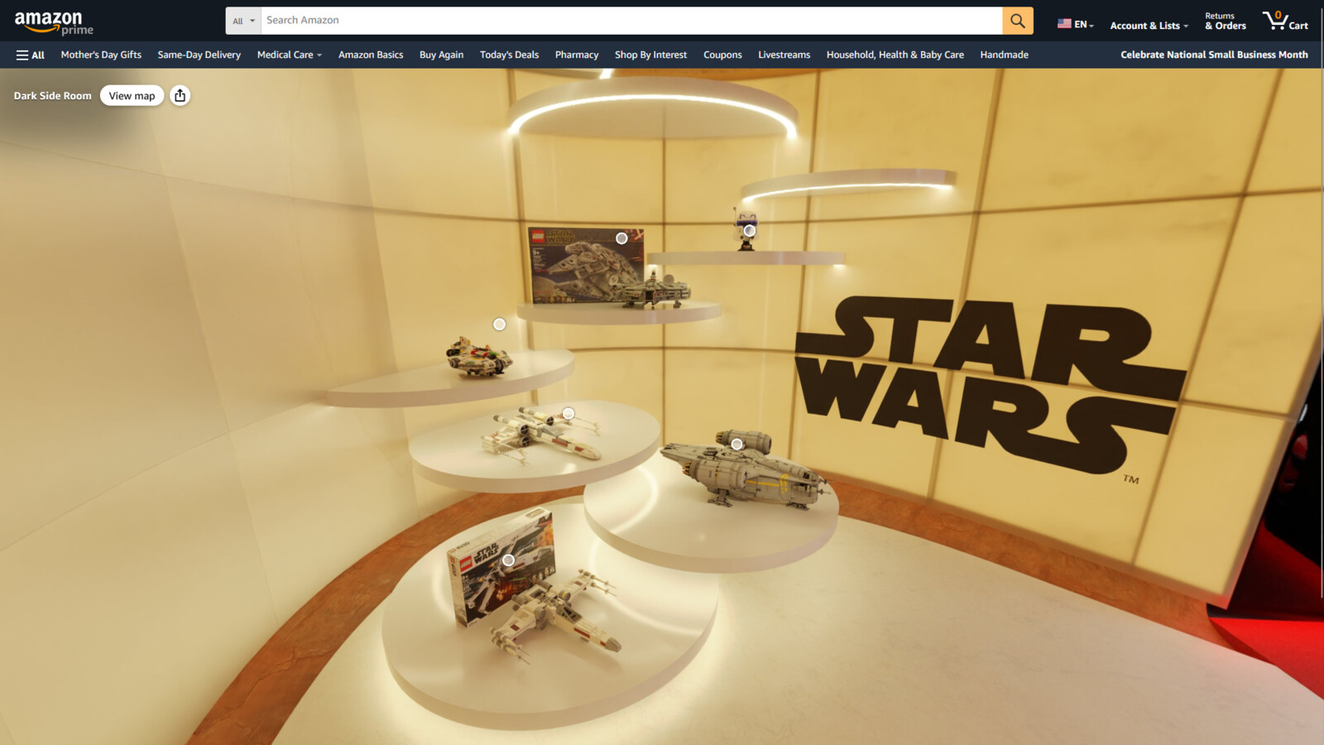Select hotspot on Millennium Falcon box

click(621, 238)
